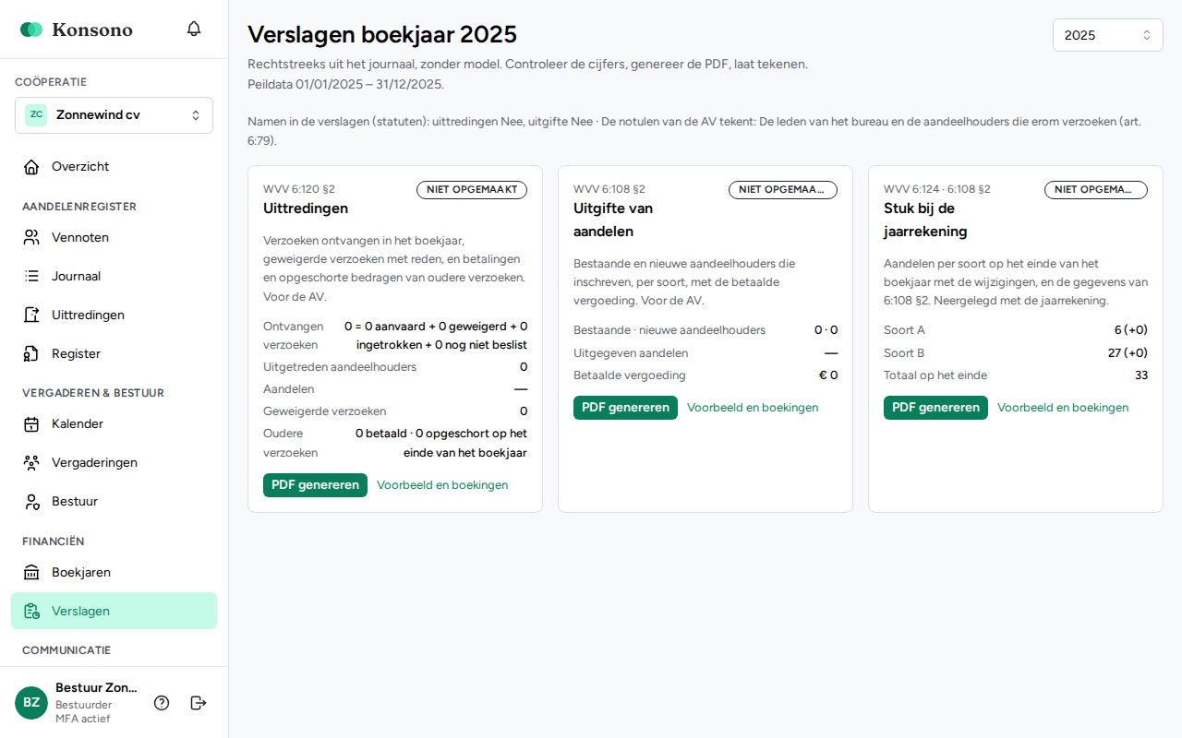Generate PDF for Stuk bij de jaarrekening
The height and width of the screenshot is (738, 1182).
click(x=935, y=408)
